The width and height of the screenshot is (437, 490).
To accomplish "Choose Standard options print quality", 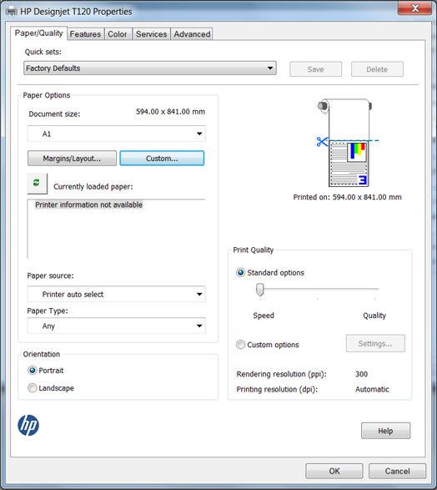I will coord(240,273).
